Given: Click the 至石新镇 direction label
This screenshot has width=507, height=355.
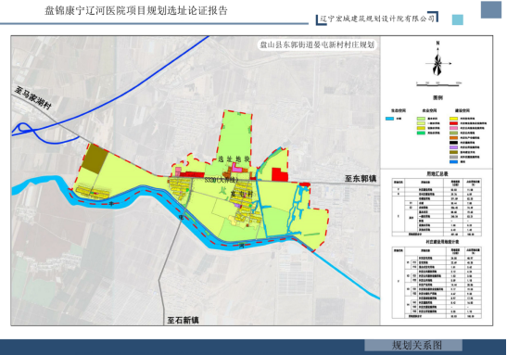Looking at the screenshot, I should (183, 320).
